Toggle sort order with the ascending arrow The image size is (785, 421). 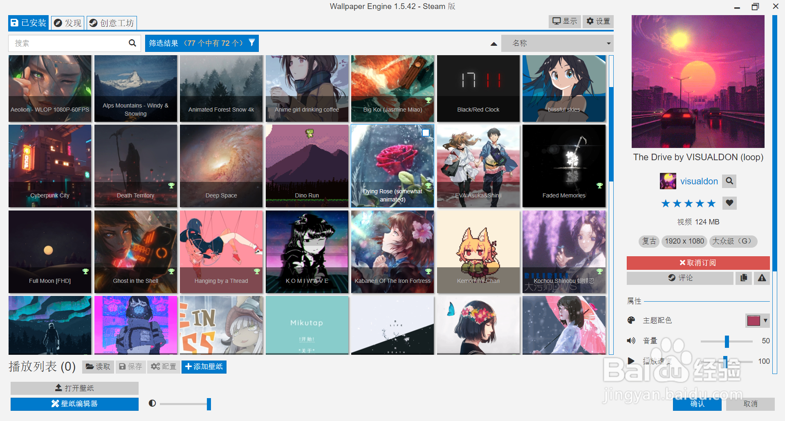[493, 43]
